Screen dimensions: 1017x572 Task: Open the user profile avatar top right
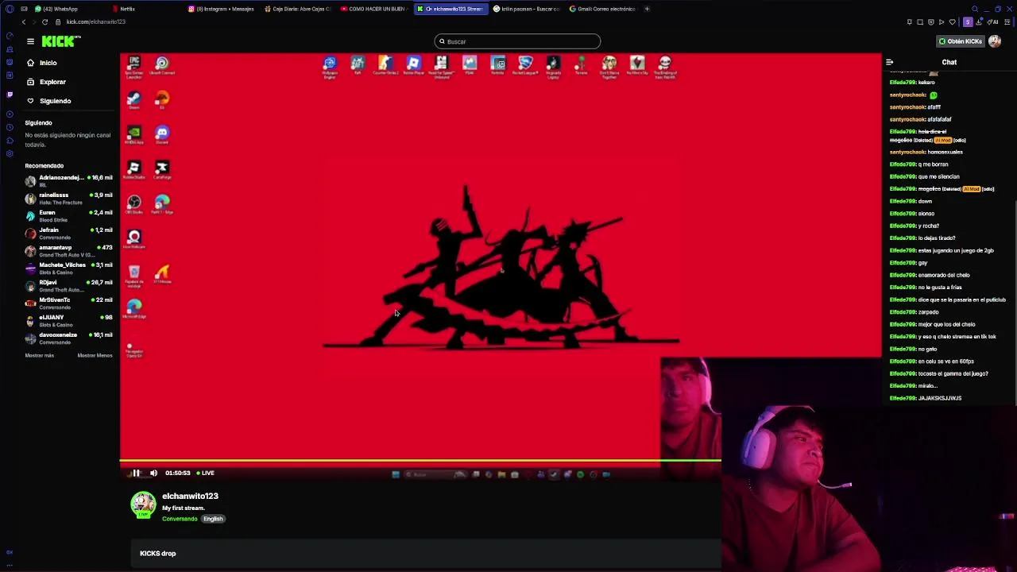tap(995, 41)
